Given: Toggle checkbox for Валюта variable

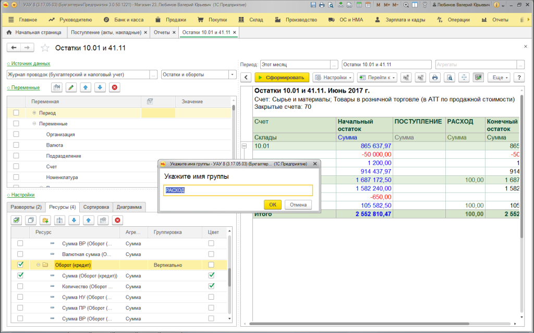Looking at the screenshot, I should (16, 145).
